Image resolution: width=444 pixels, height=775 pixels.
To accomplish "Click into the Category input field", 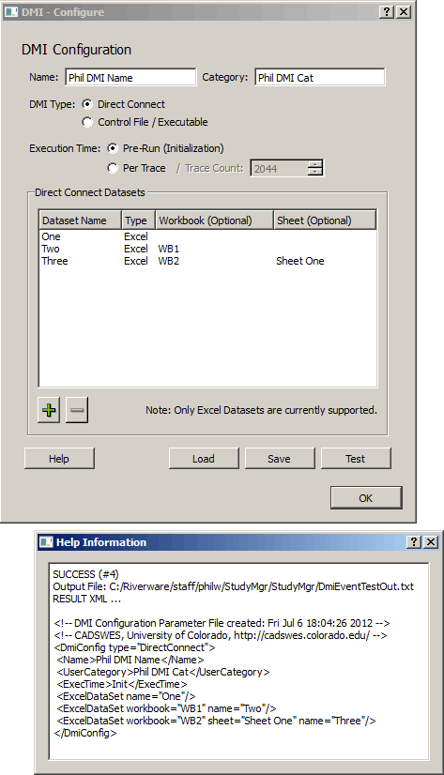I will point(320,78).
